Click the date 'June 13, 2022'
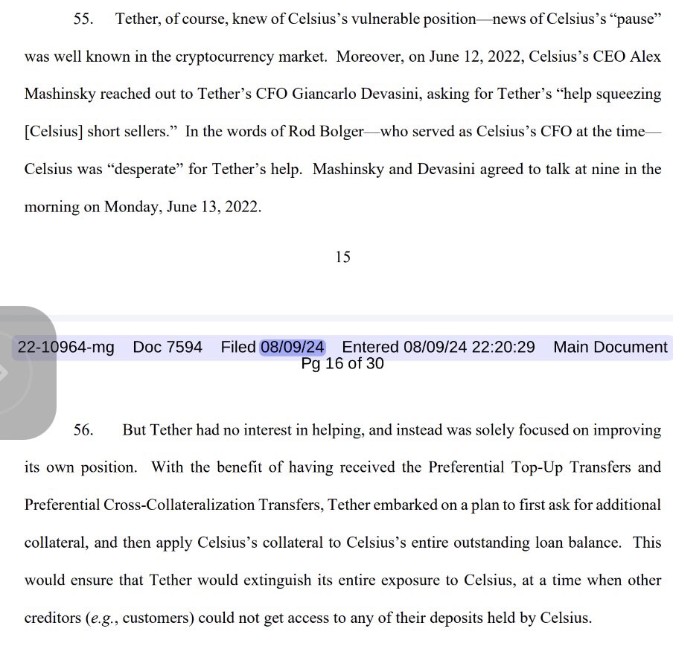This screenshot has width=673, height=646. 214,207
